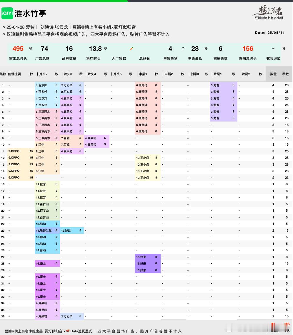
Task: Click the 单集最长 label
Action: pos(195,58)
